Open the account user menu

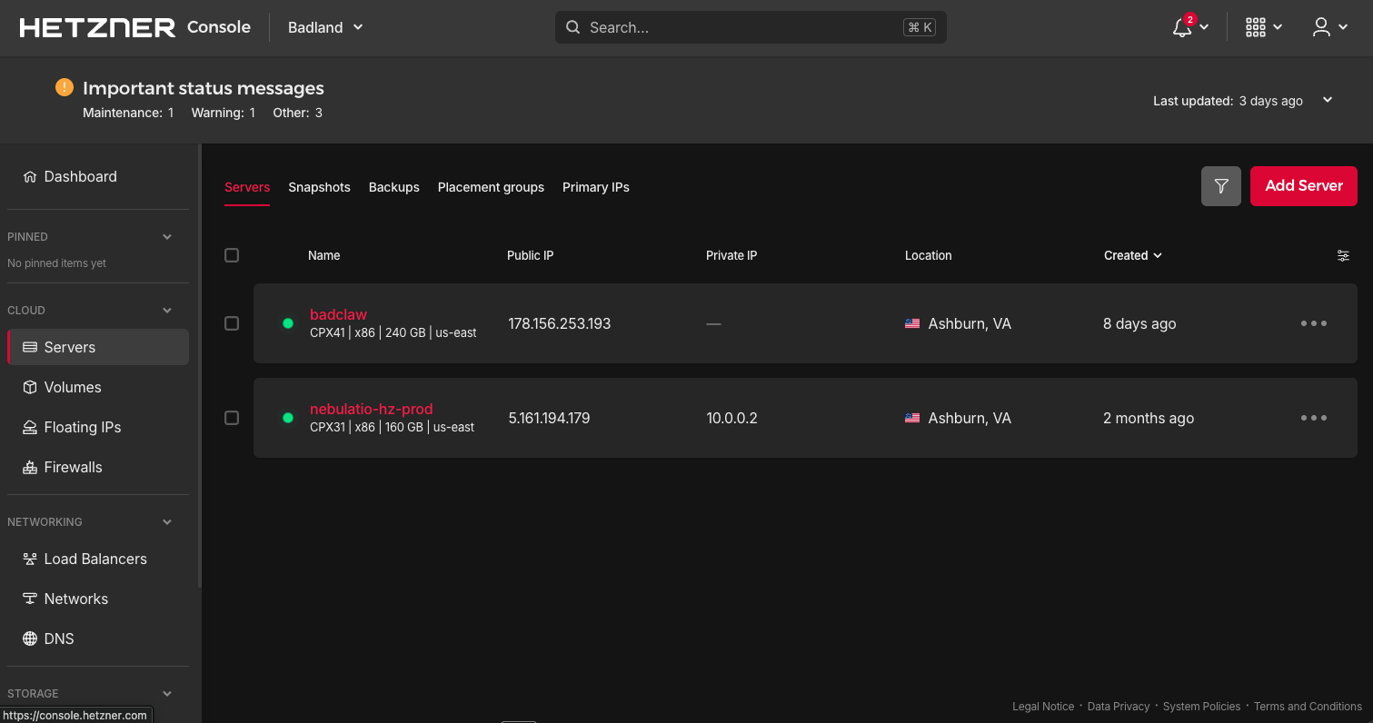click(x=1322, y=27)
